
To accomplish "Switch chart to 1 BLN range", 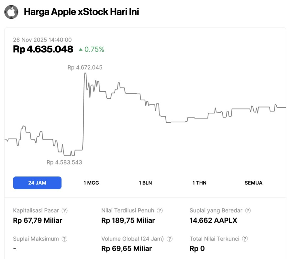I will [145, 183].
